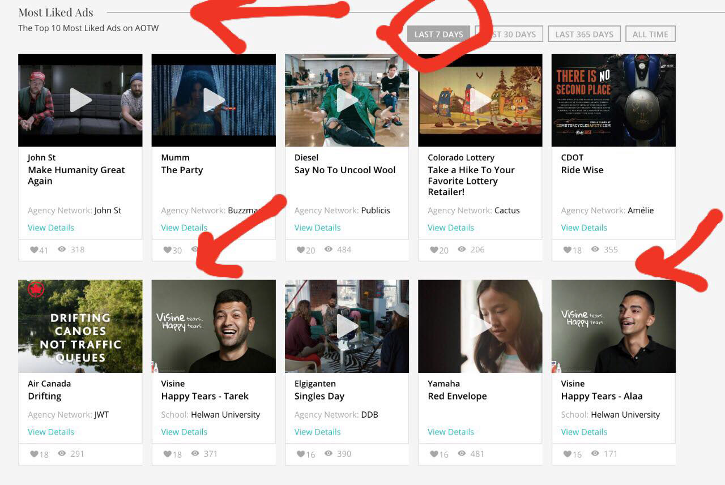Open View Details for Mumm The Party
Image resolution: width=725 pixels, height=485 pixels.
pos(184,228)
